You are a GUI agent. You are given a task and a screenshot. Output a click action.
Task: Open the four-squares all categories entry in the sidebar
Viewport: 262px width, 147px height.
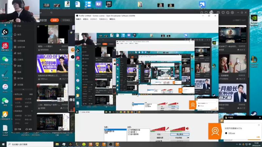click(x=19, y=47)
